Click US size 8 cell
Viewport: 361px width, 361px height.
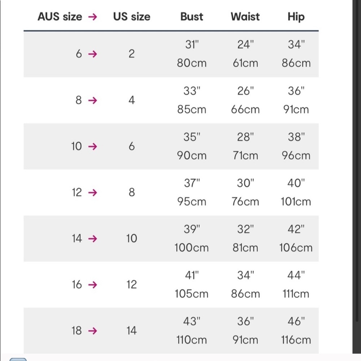(132, 193)
